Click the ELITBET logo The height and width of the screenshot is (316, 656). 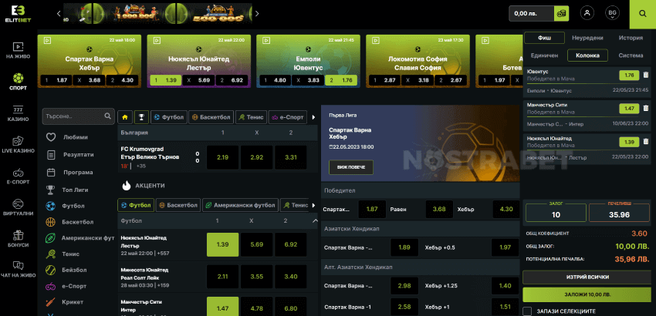pyautogui.click(x=18, y=14)
